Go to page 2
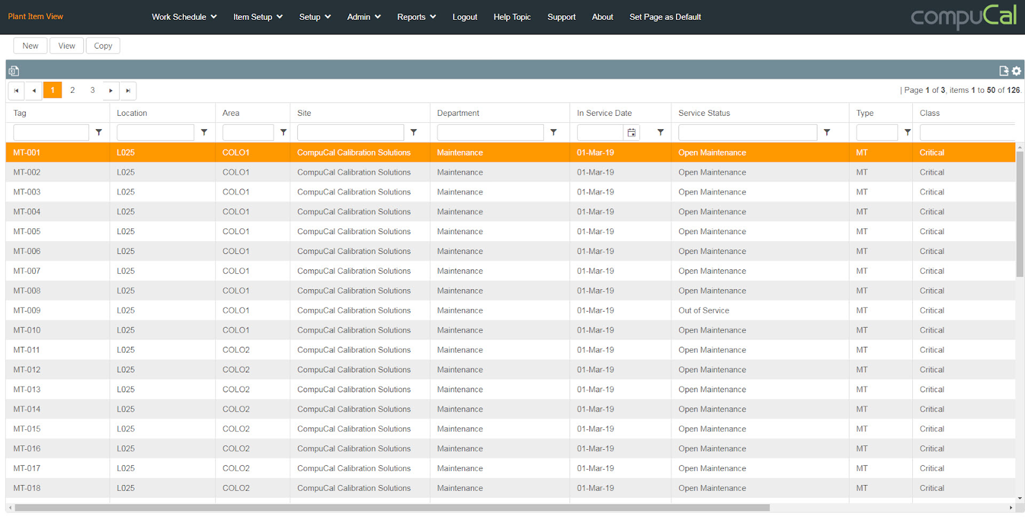 [x=72, y=90]
